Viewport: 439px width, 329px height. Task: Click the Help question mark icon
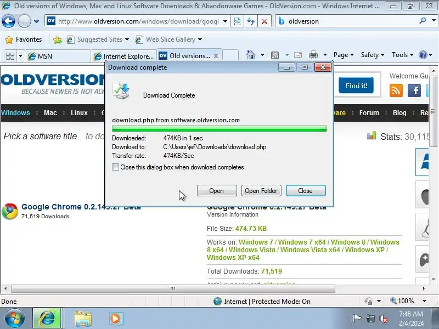pos(423,55)
